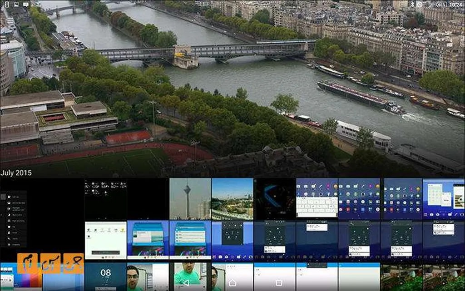Open the tall tower photo thumbnail

point(190,198)
